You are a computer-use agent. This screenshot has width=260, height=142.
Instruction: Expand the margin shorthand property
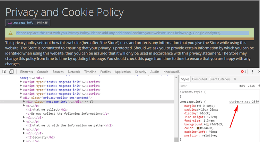point(198,106)
